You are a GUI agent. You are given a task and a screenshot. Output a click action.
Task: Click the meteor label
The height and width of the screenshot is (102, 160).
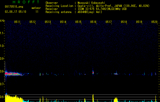pos(36,8)
